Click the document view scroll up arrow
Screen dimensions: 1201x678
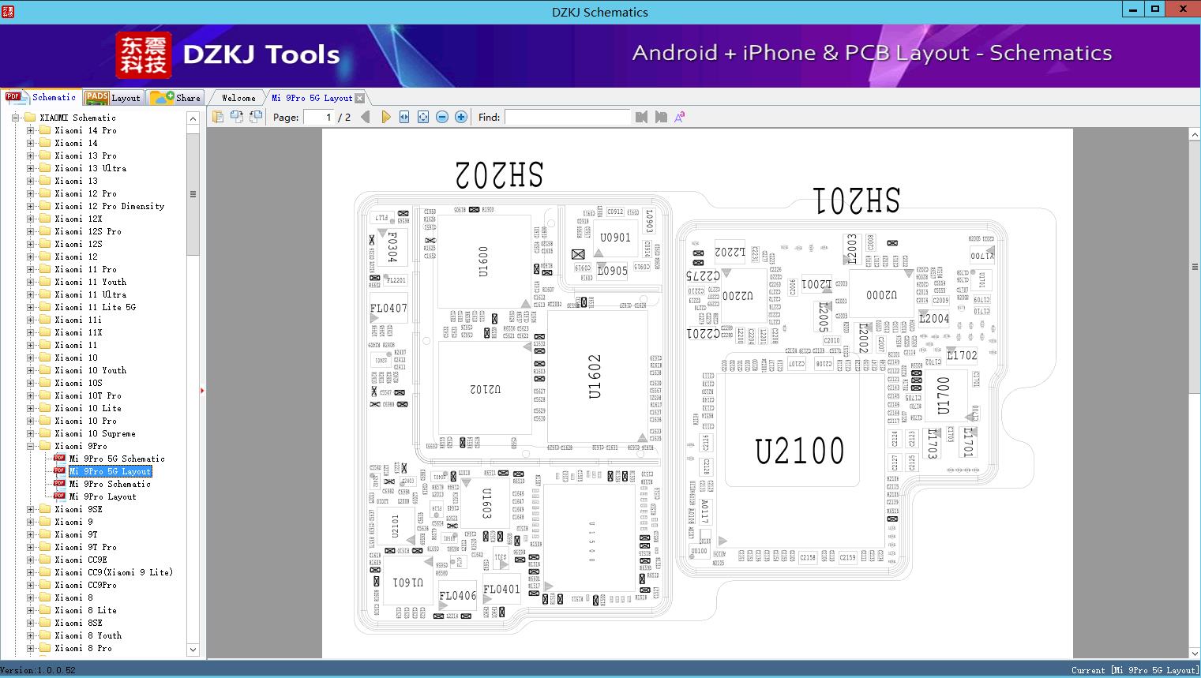(x=1195, y=135)
